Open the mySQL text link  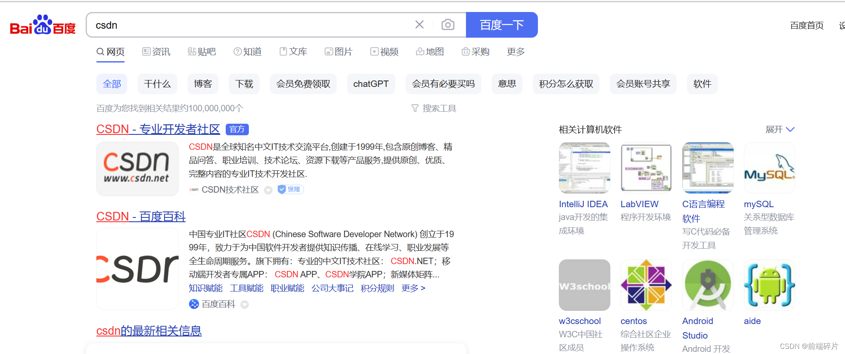[x=758, y=204]
